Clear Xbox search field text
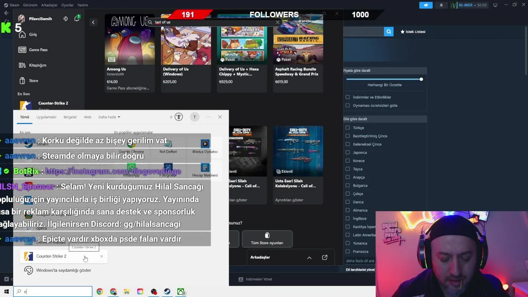528x297 pixels. [x=278, y=22]
